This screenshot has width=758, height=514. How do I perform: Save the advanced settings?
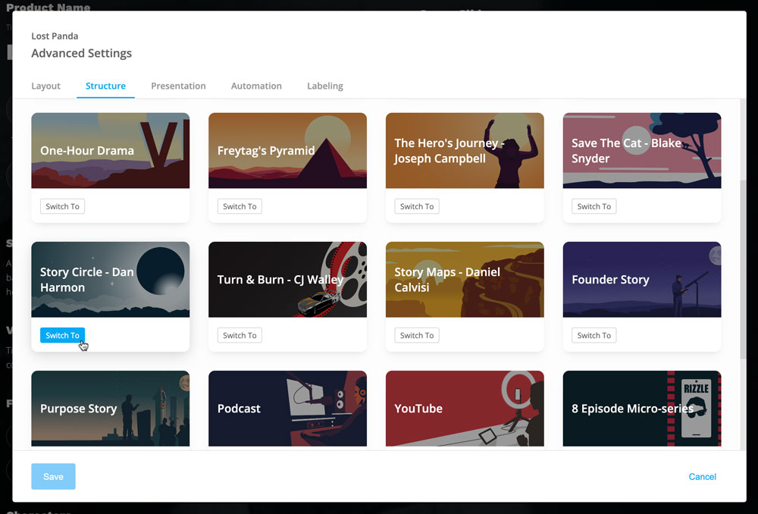[x=53, y=476]
